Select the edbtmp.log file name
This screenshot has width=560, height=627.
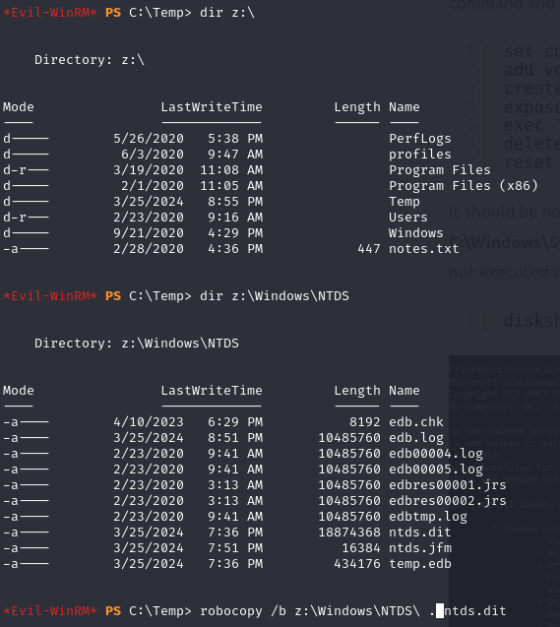[428, 517]
